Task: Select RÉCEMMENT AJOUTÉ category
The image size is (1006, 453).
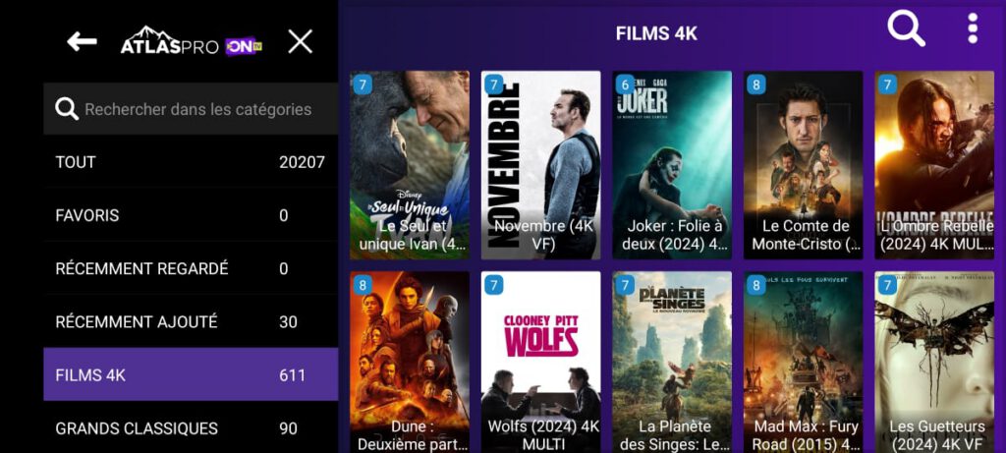Action: coord(191,321)
